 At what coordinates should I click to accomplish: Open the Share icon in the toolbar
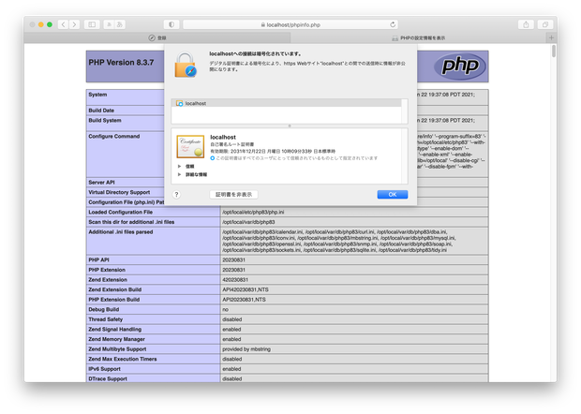tap(526, 24)
